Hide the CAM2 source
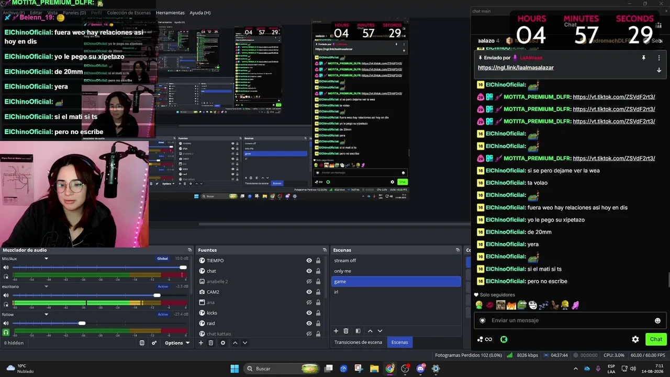Screen dimensions: 670x377 (x=309, y=292)
